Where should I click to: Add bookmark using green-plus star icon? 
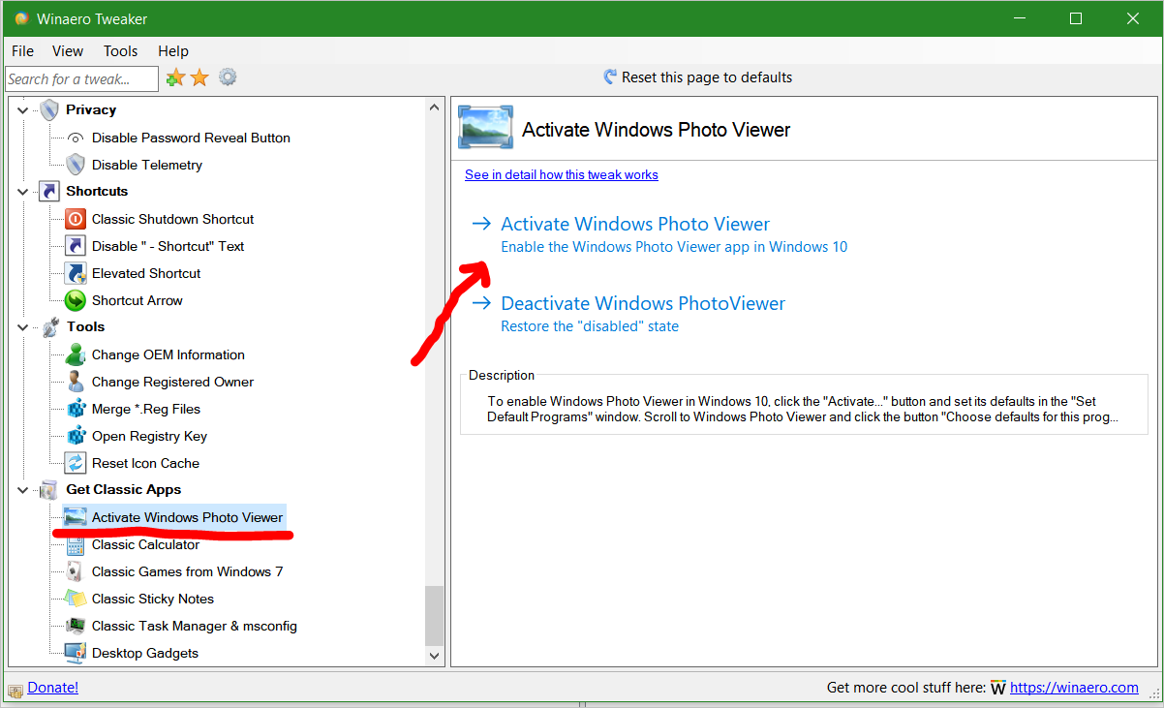(175, 77)
